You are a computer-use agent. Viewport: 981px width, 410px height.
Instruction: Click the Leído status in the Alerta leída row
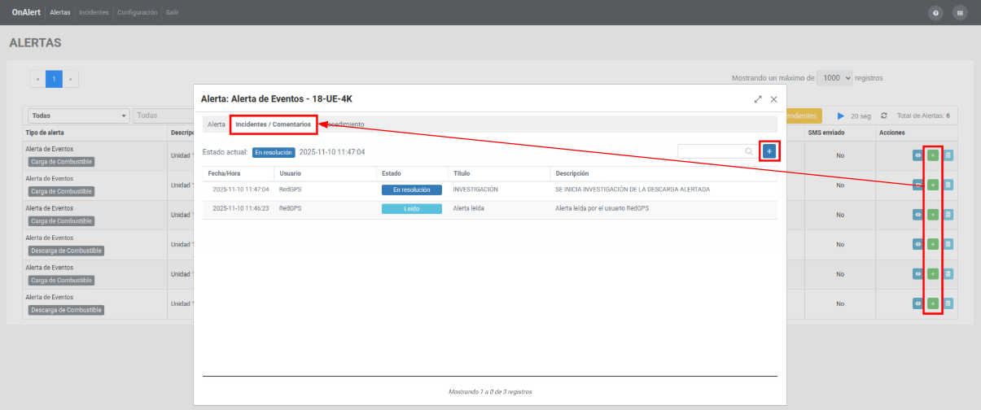pyautogui.click(x=411, y=209)
